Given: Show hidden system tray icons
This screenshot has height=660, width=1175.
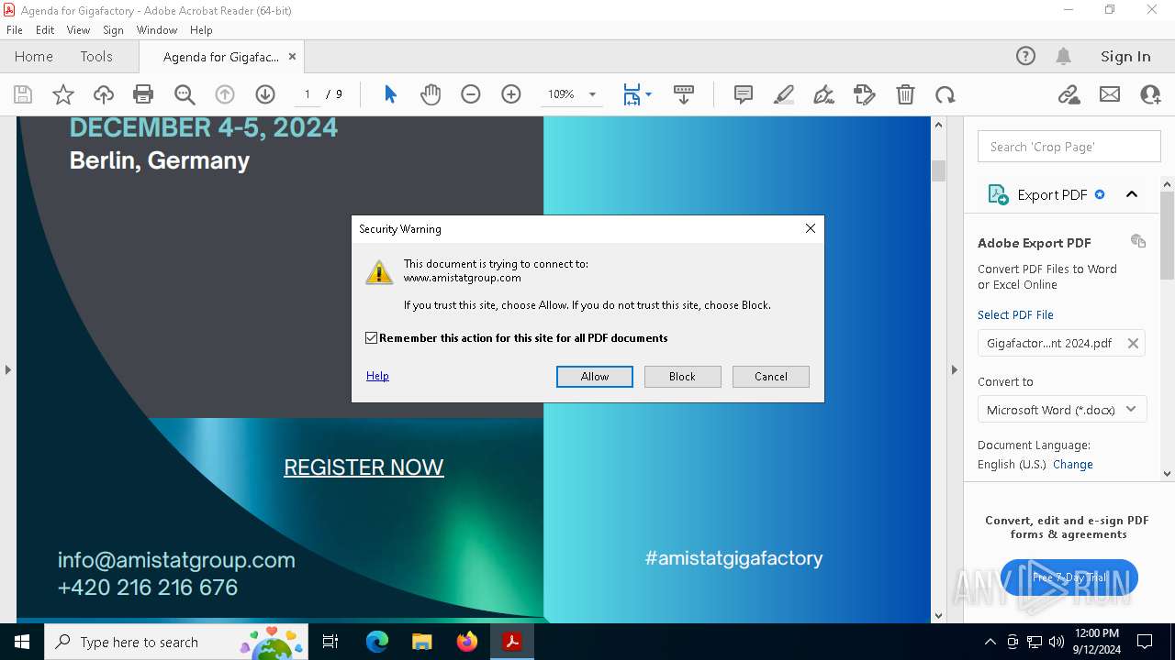Looking at the screenshot, I should [x=990, y=642].
